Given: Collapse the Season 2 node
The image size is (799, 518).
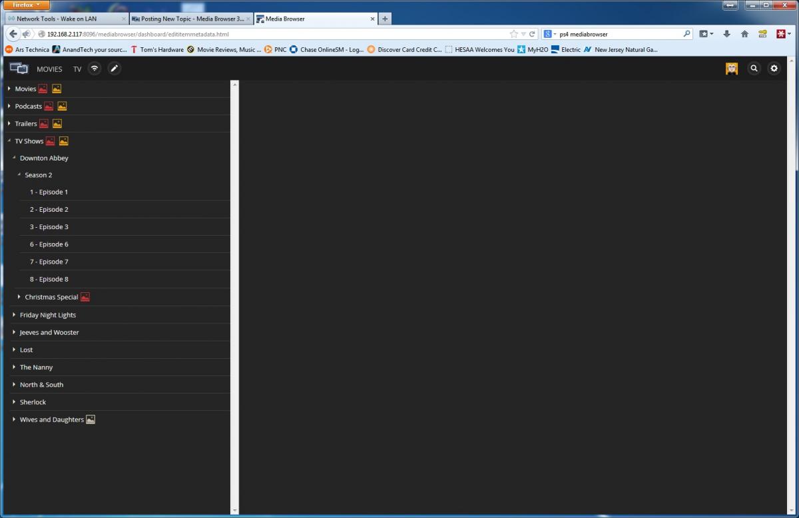Looking at the screenshot, I should 19,174.
